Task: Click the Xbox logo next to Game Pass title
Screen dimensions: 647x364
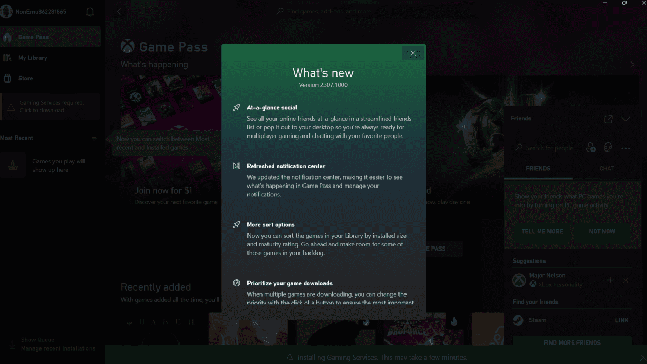Action: [128, 46]
